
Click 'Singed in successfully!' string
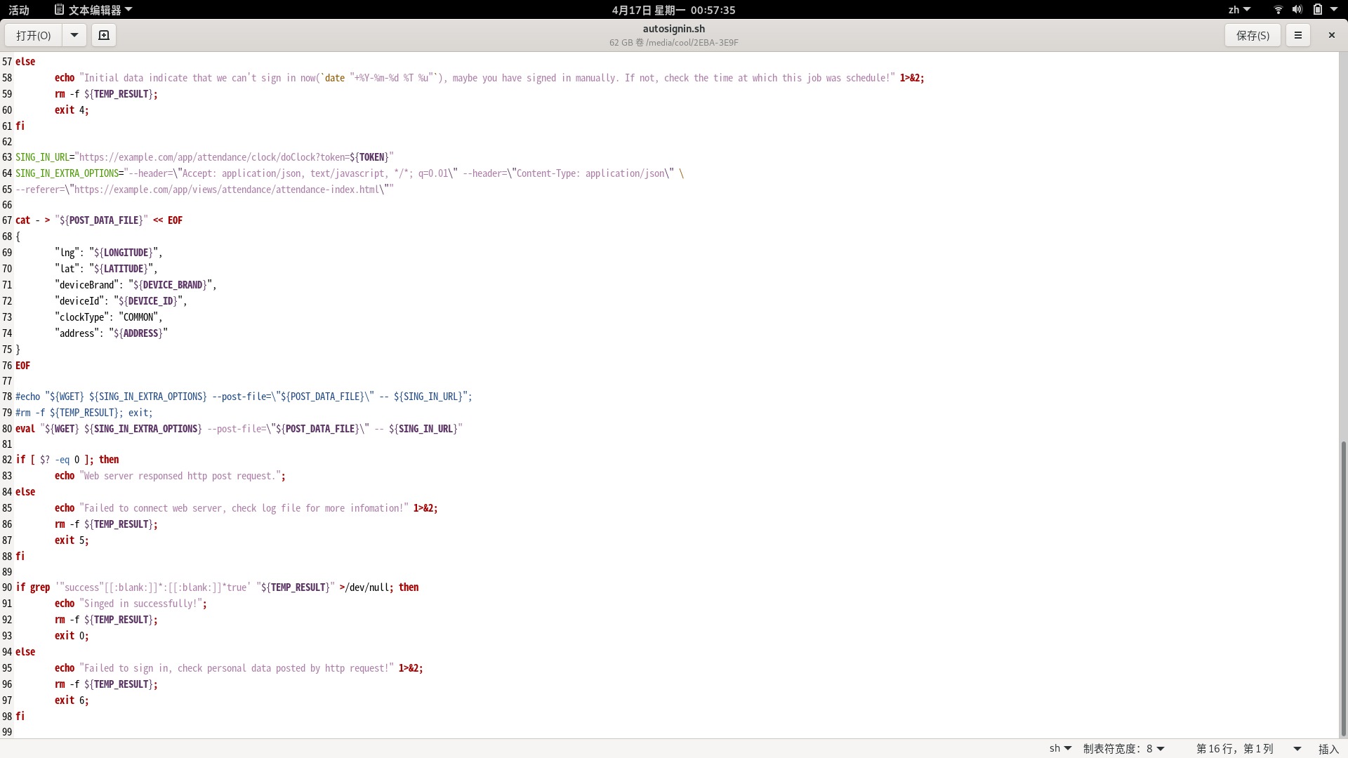(140, 604)
